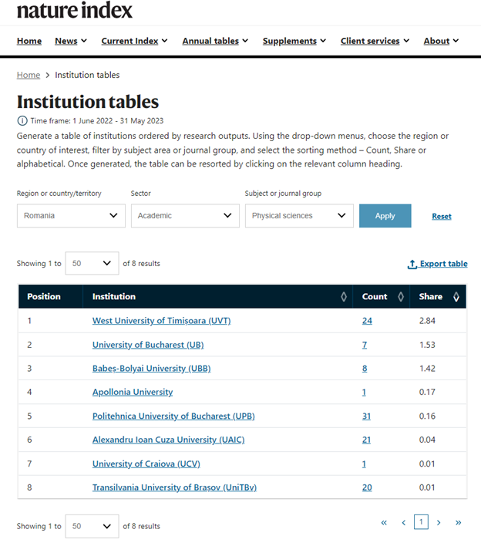The image size is (481, 543).
Task: Open Apollonia University link
Action: [133, 392]
